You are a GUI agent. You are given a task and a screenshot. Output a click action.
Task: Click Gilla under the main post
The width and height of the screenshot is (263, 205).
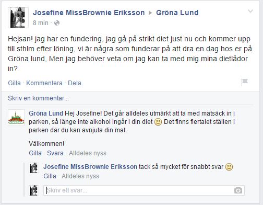point(14,83)
